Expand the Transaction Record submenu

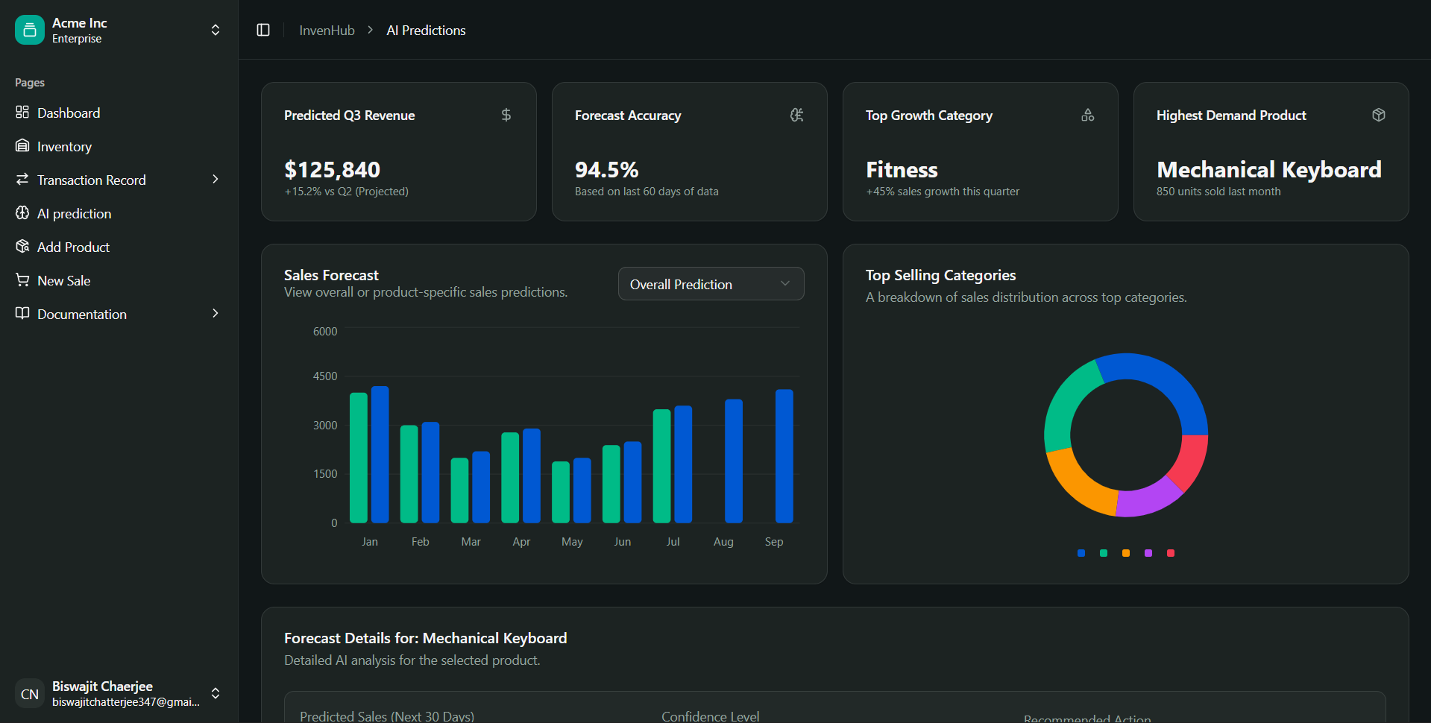216,180
